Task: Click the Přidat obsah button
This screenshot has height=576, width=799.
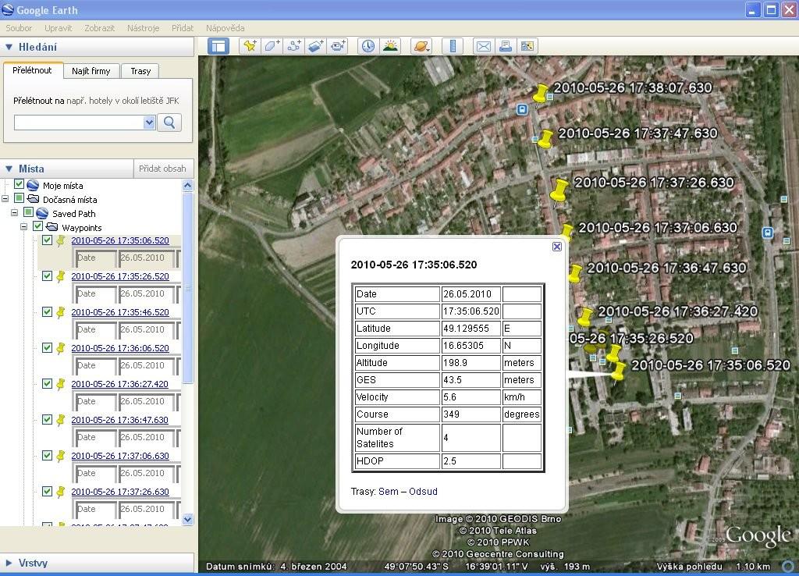Action: point(162,169)
